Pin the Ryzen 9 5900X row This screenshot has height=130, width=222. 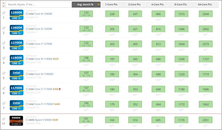4,119
